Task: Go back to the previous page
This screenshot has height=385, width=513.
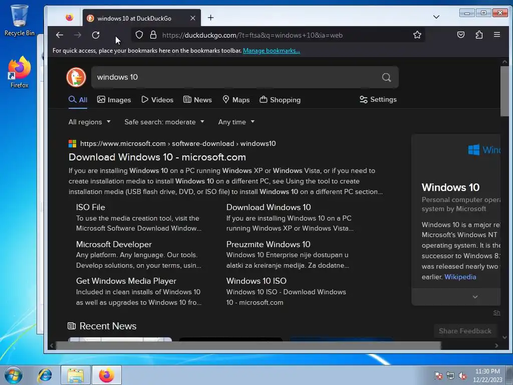Action: pyautogui.click(x=59, y=35)
